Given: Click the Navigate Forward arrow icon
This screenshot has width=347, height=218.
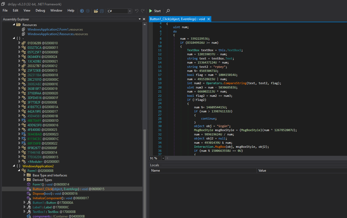Looking at the screenshot, I should (x=88, y=11).
